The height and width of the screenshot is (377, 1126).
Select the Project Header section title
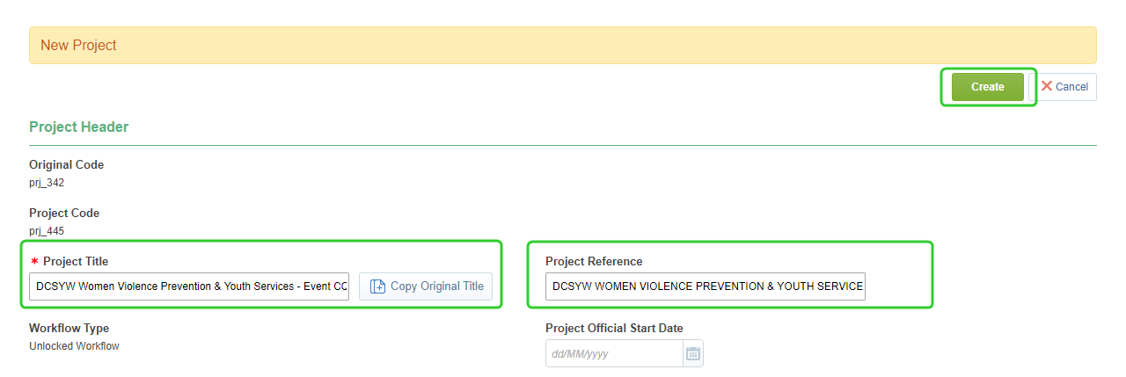click(79, 127)
